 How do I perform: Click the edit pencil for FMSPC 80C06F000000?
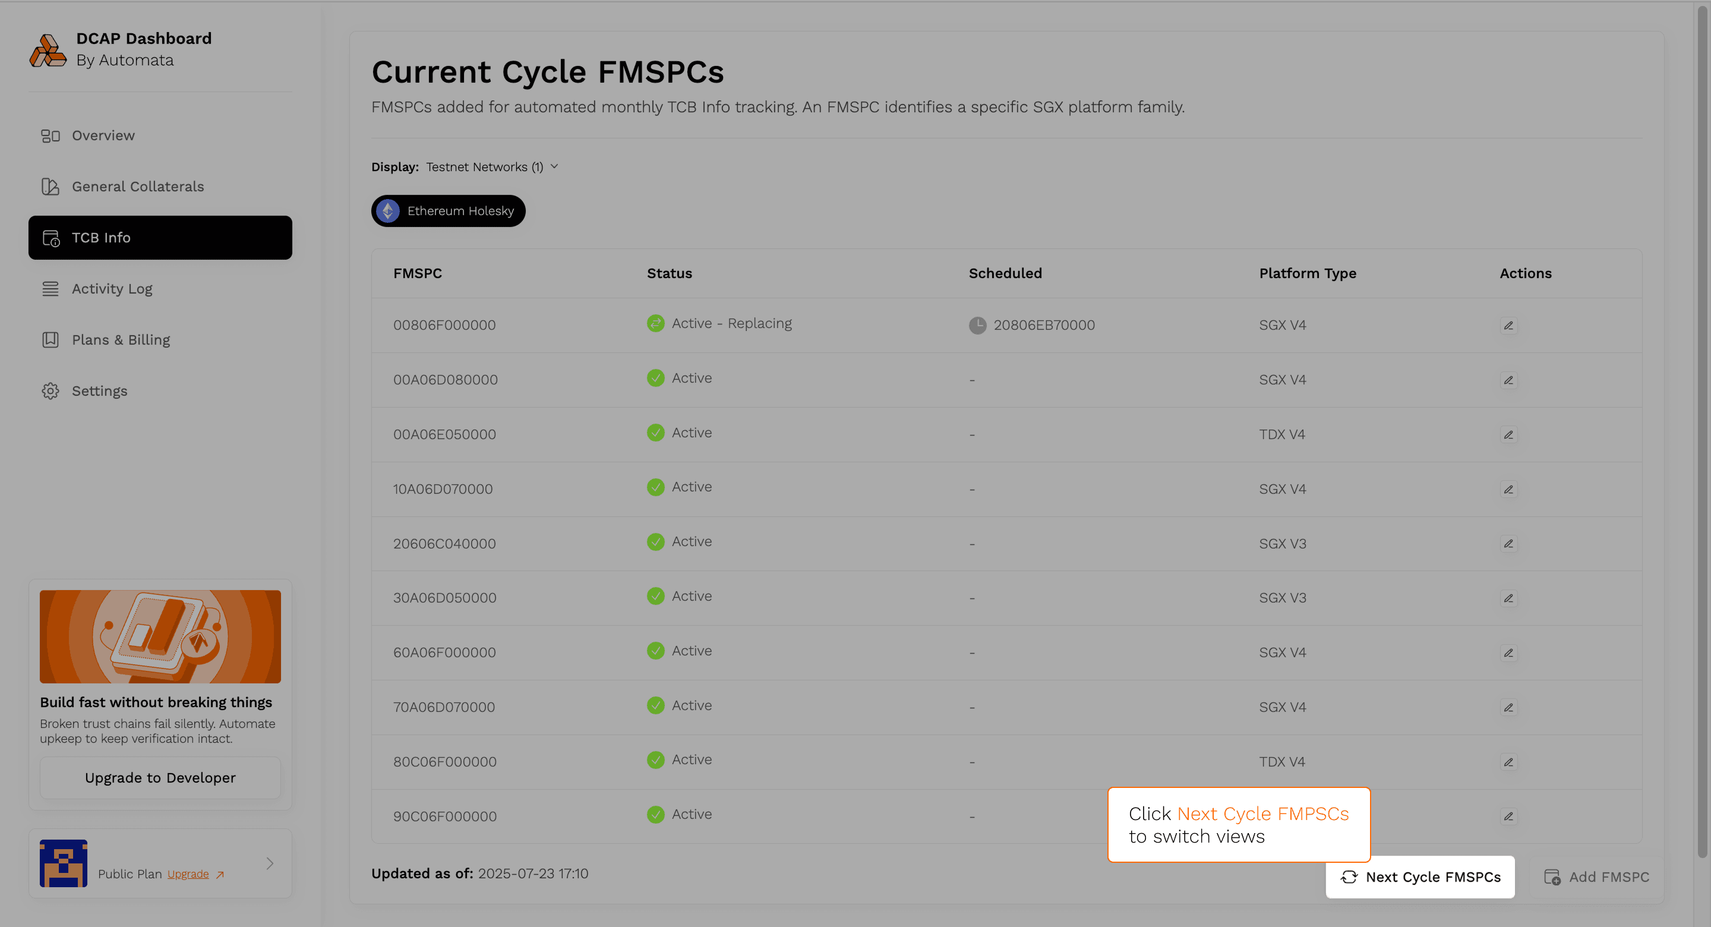pos(1508,762)
